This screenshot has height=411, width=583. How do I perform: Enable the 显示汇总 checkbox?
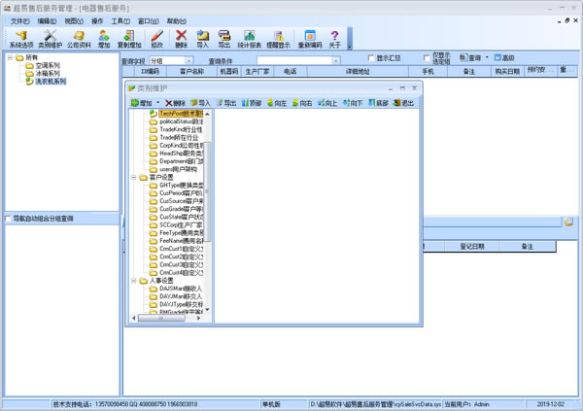(371, 58)
